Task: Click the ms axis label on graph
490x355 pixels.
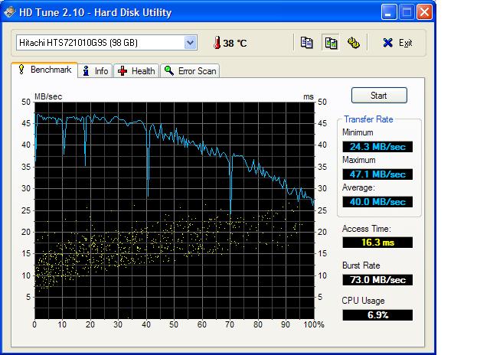Action: pyautogui.click(x=308, y=97)
